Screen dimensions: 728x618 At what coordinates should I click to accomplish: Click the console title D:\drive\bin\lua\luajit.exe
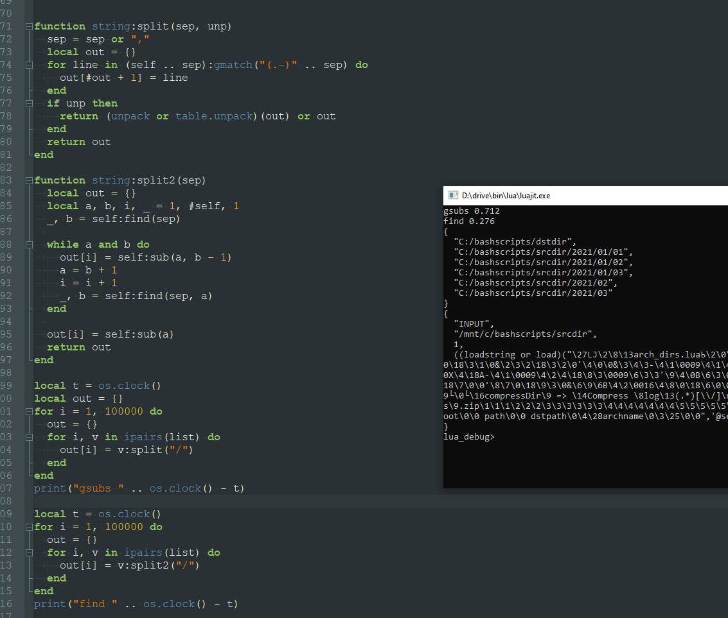click(506, 196)
